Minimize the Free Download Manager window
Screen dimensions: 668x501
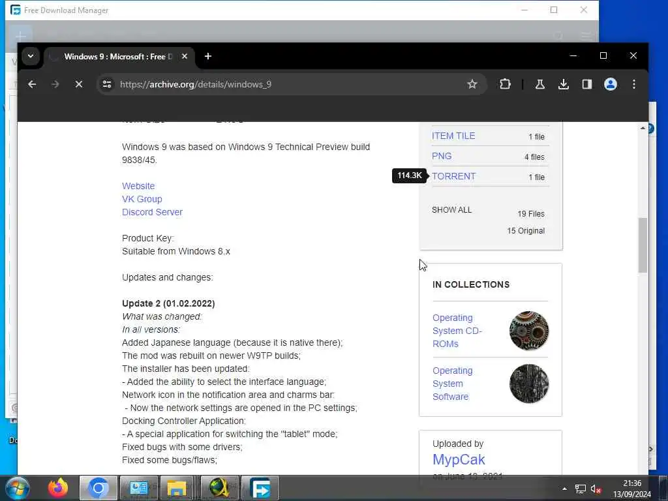click(x=524, y=10)
